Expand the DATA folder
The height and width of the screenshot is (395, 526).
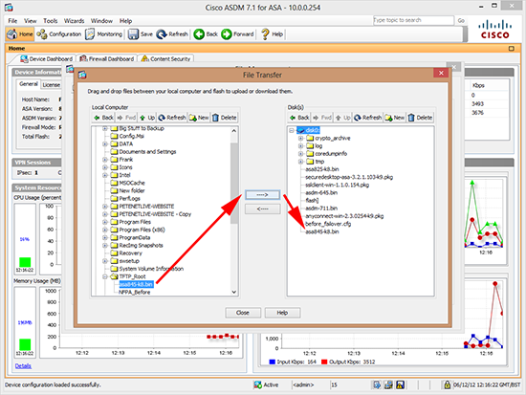click(x=105, y=144)
